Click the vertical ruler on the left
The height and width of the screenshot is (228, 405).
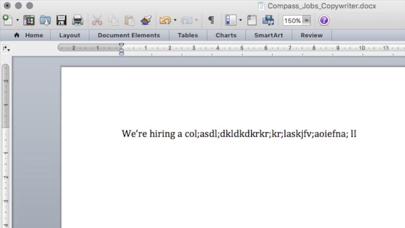pyautogui.click(x=6, y=146)
